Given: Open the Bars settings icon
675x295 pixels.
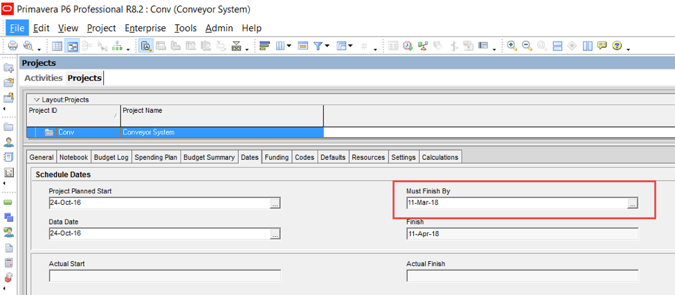Looking at the screenshot, I should 264,46.
